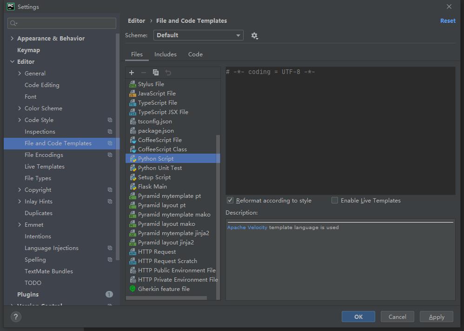This screenshot has height=331, width=464.
Task: Click in the template code editor
Action: pyautogui.click(x=340, y=131)
